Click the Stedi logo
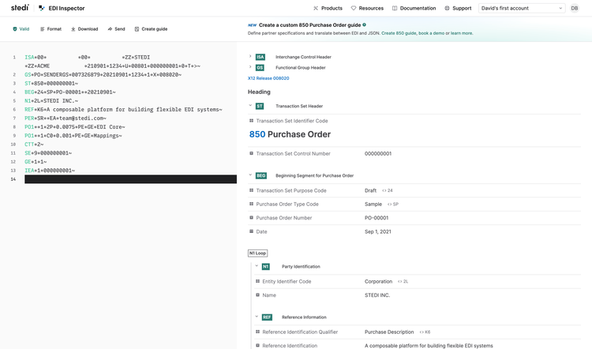Screen dimensions: 592x349 click(x=20, y=8)
